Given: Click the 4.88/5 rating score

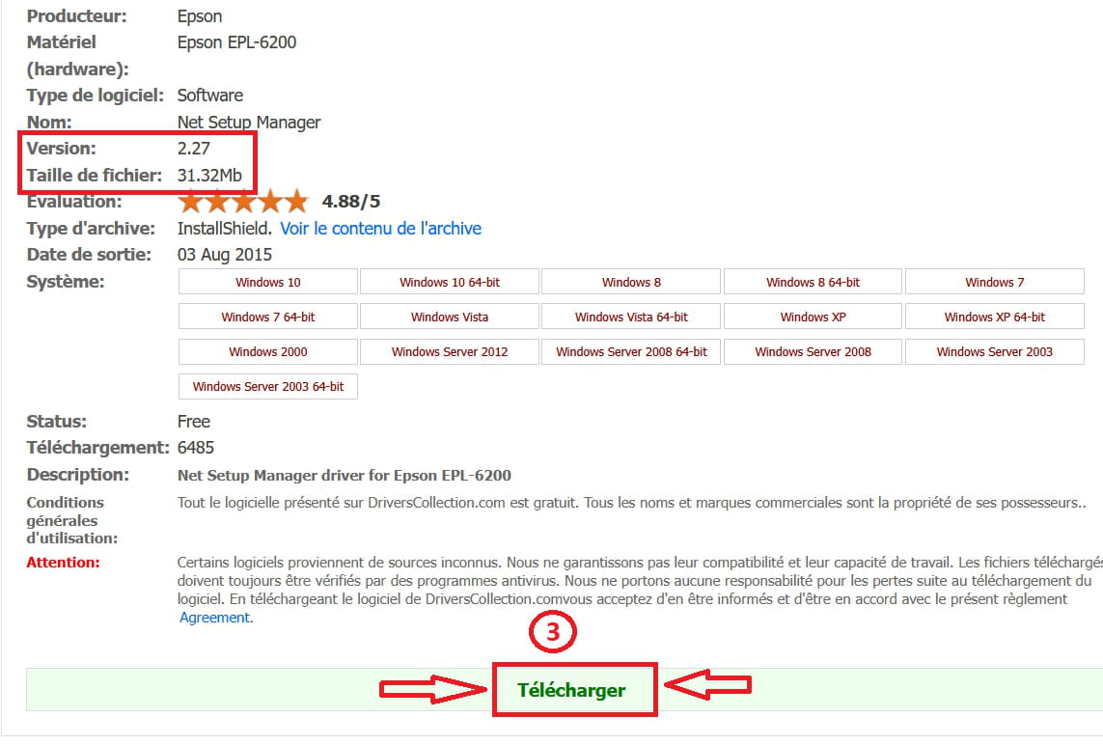Looking at the screenshot, I should click(x=351, y=202).
